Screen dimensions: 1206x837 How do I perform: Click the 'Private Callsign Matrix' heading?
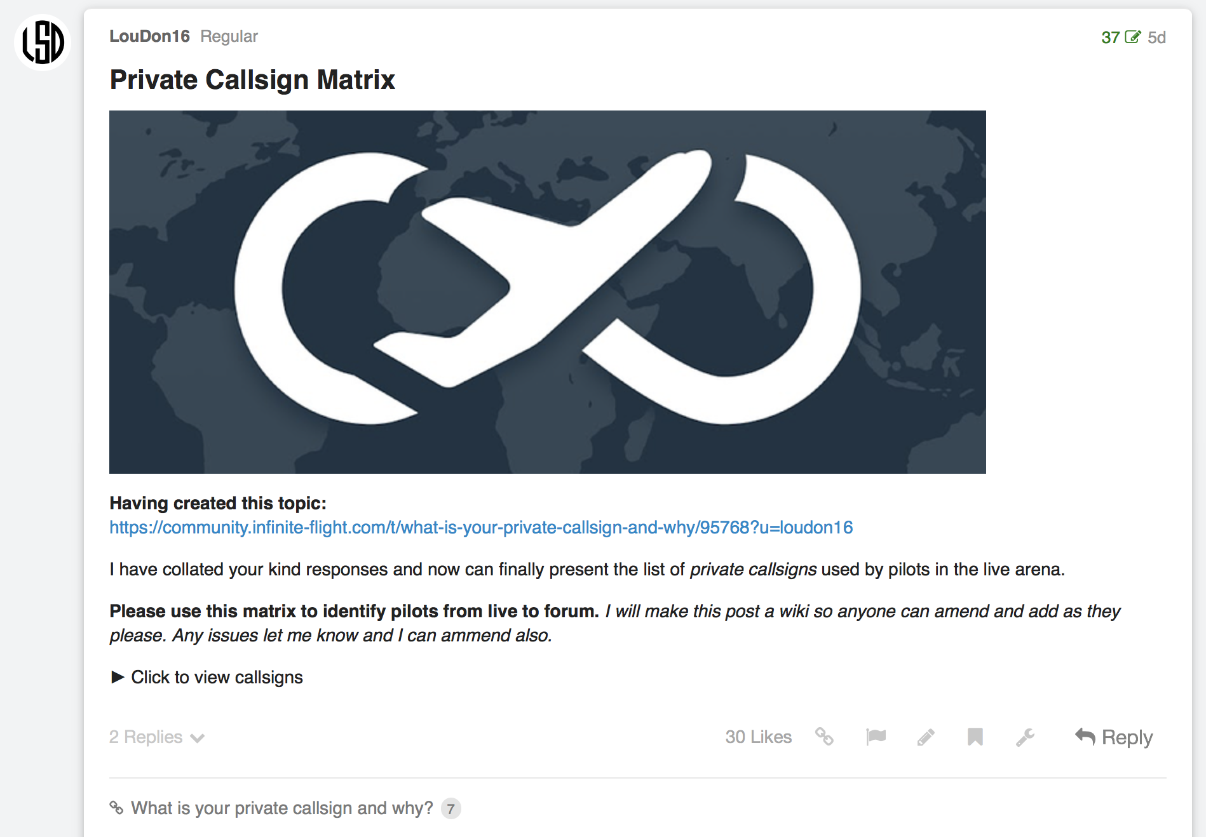pyautogui.click(x=252, y=80)
